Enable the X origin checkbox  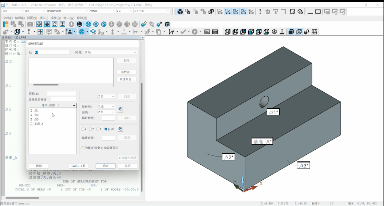point(83,129)
